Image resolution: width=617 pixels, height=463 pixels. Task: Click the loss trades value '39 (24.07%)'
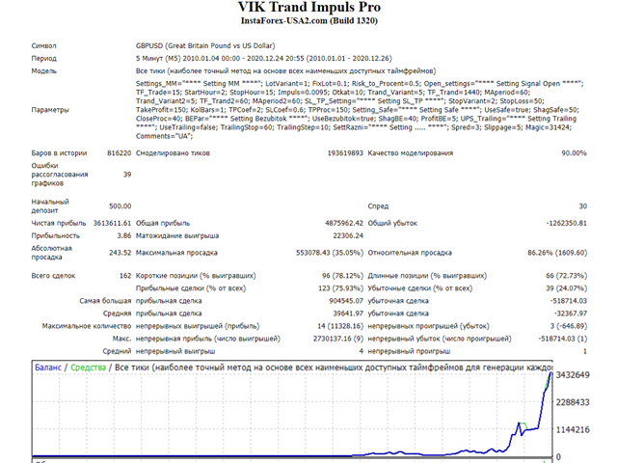point(566,288)
